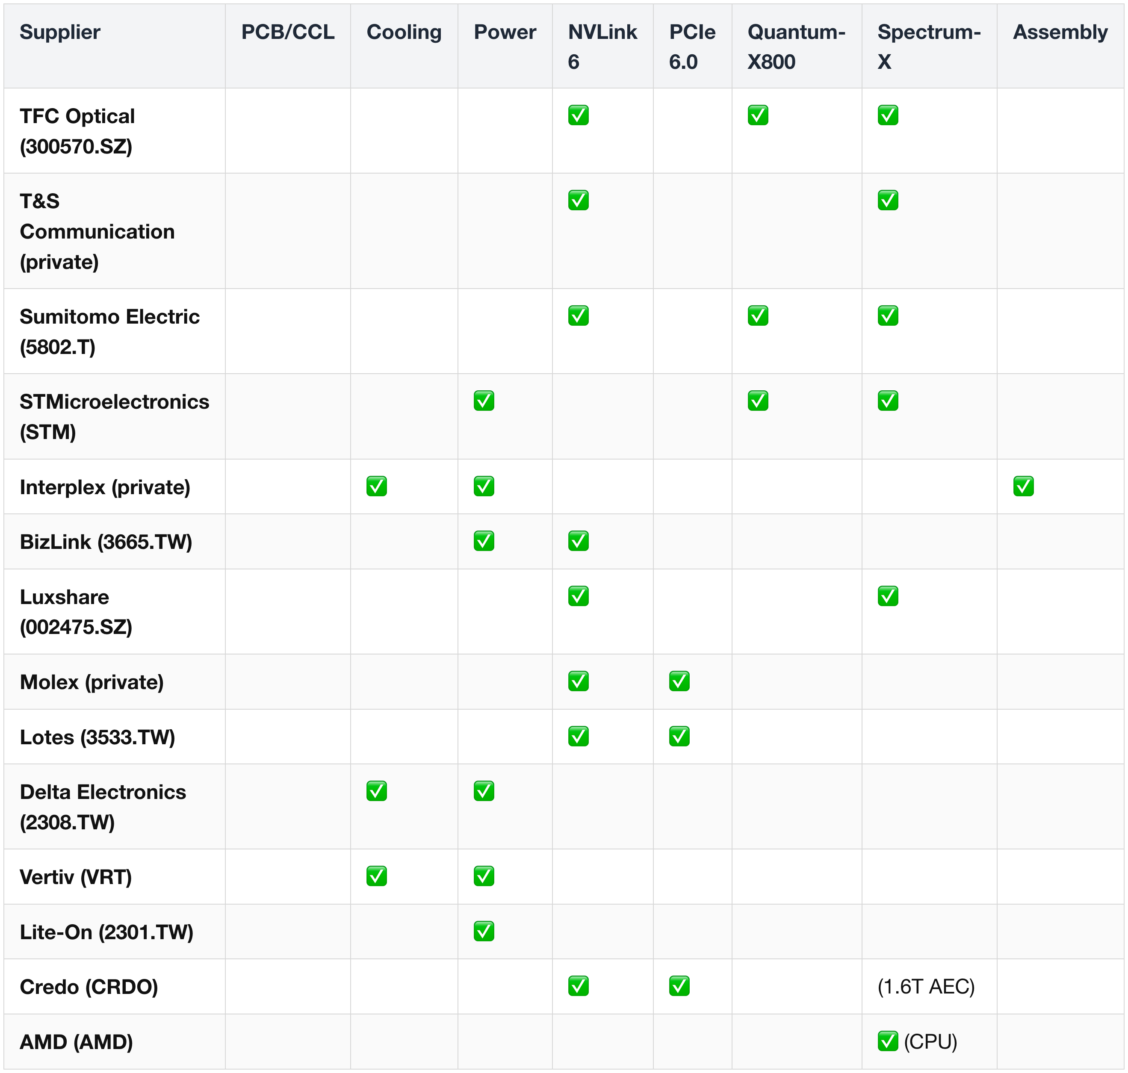Select Molex (private) supplier name
The height and width of the screenshot is (1073, 1128).
coord(92,682)
